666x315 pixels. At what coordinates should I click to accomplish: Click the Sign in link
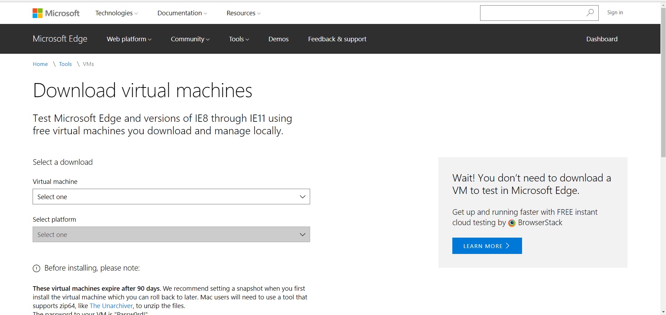(x=615, y=12)
